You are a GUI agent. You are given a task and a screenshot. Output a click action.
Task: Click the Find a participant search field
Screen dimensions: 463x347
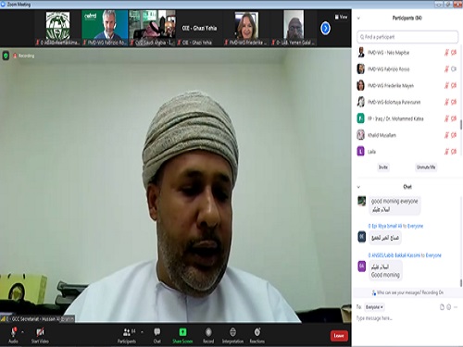pos(407,37)
